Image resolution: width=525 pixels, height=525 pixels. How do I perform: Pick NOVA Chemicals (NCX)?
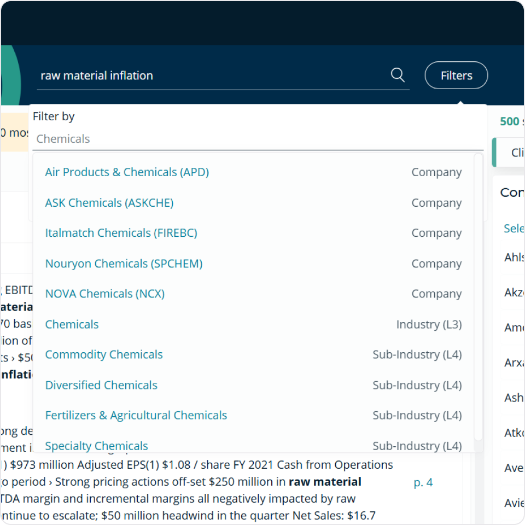tap(253, 294)
